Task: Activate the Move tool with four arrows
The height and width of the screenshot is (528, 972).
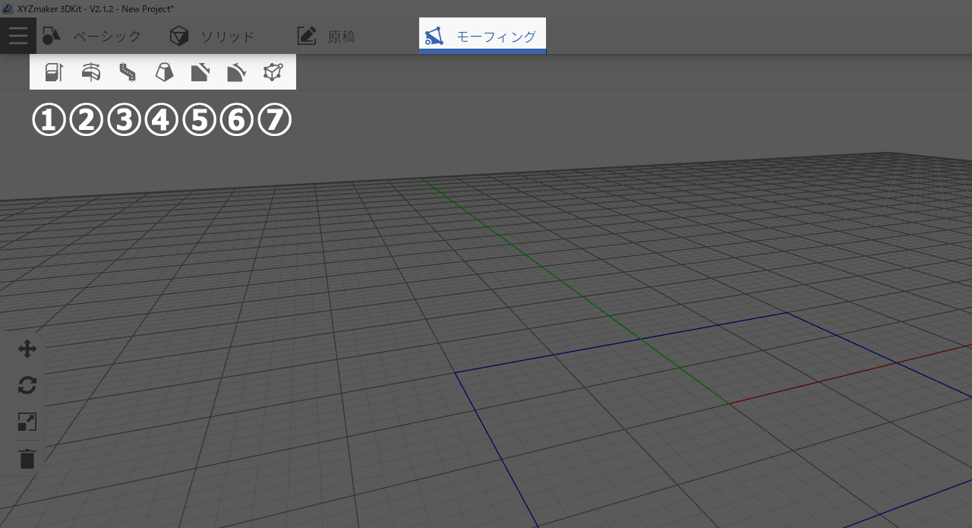Action: point(27,349)
